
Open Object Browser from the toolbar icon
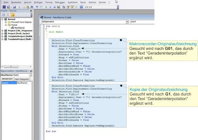pos(72,7)
